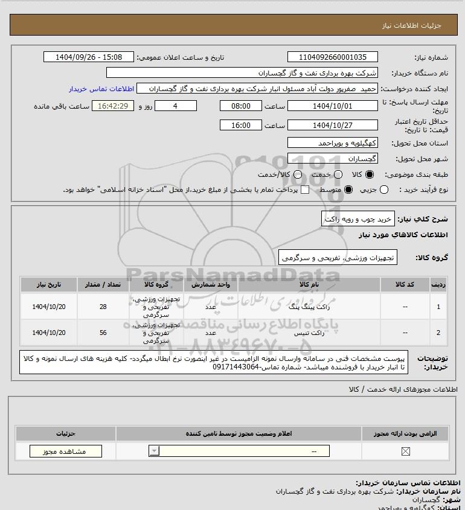Click the ردیف column header
Screen dimensions: 465x510
(x=438, y=284)
